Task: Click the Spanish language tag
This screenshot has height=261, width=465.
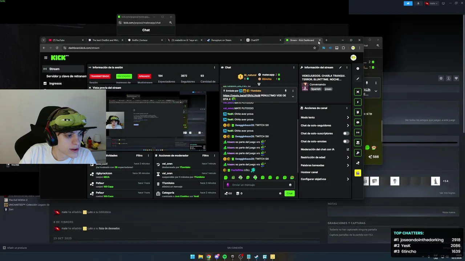Action: click(316, 89)
